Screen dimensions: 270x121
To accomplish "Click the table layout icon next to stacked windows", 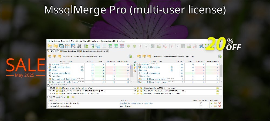I will click(67, 46).
